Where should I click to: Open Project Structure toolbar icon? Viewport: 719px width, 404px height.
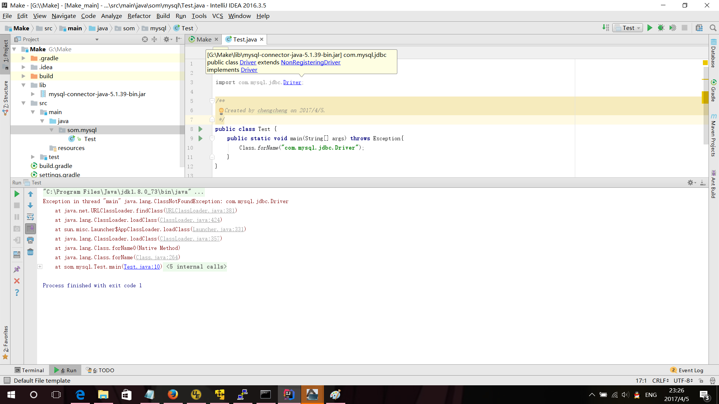[699, 28]
